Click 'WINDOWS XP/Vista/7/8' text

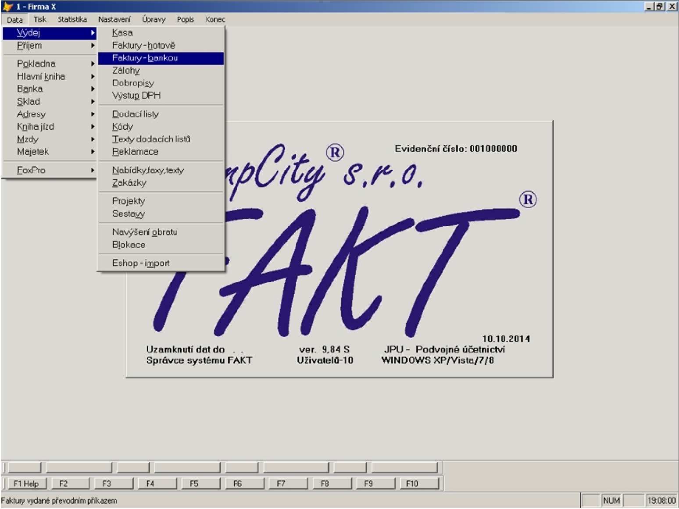[x=437, y=360]
